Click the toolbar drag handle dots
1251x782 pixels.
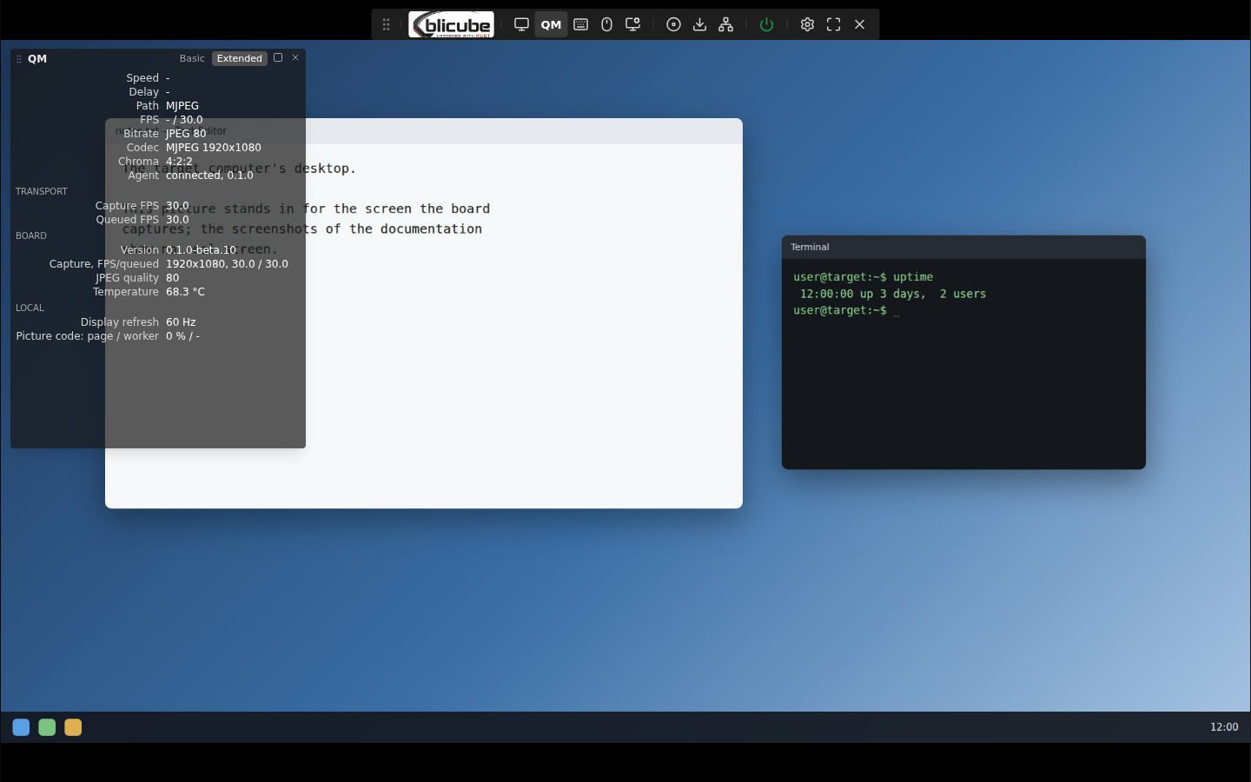tap(386, 24)
